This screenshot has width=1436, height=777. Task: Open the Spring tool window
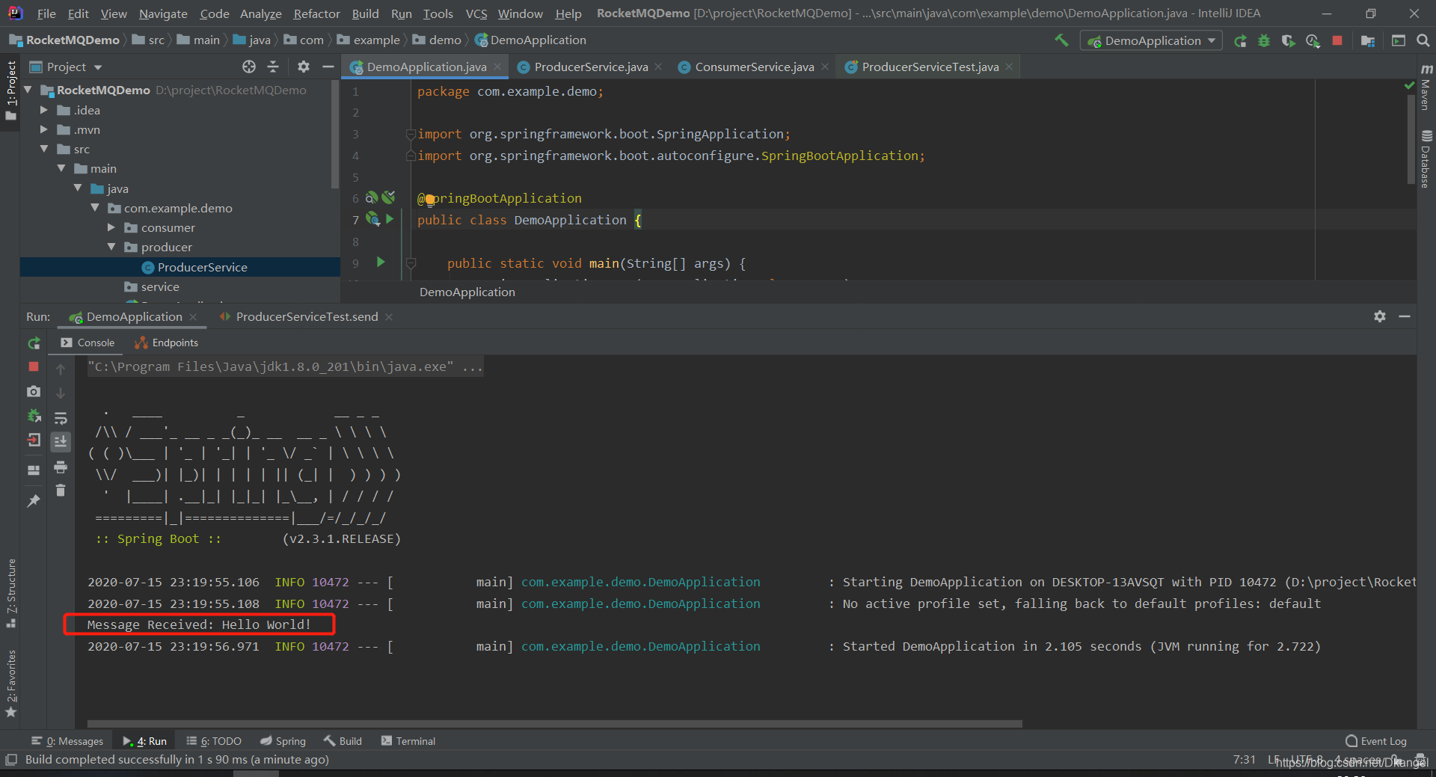(x=283, y=741)
